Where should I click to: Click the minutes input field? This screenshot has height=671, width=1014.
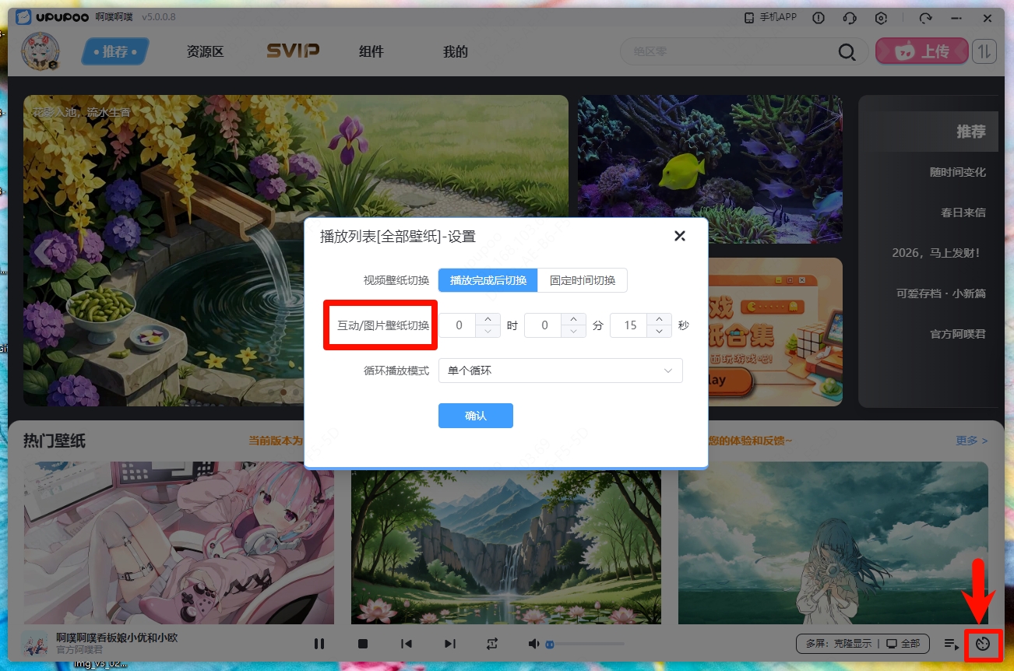tap(544, 325)
